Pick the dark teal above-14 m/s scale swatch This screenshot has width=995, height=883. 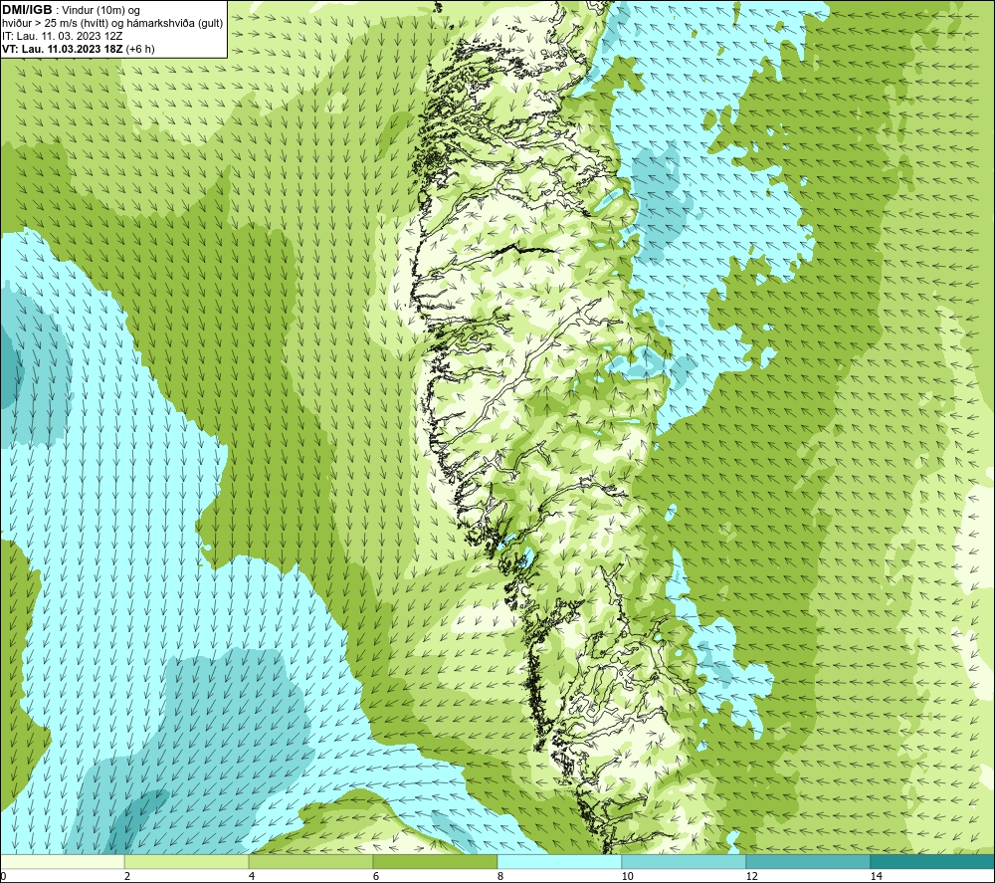click(x=933, y=862)
